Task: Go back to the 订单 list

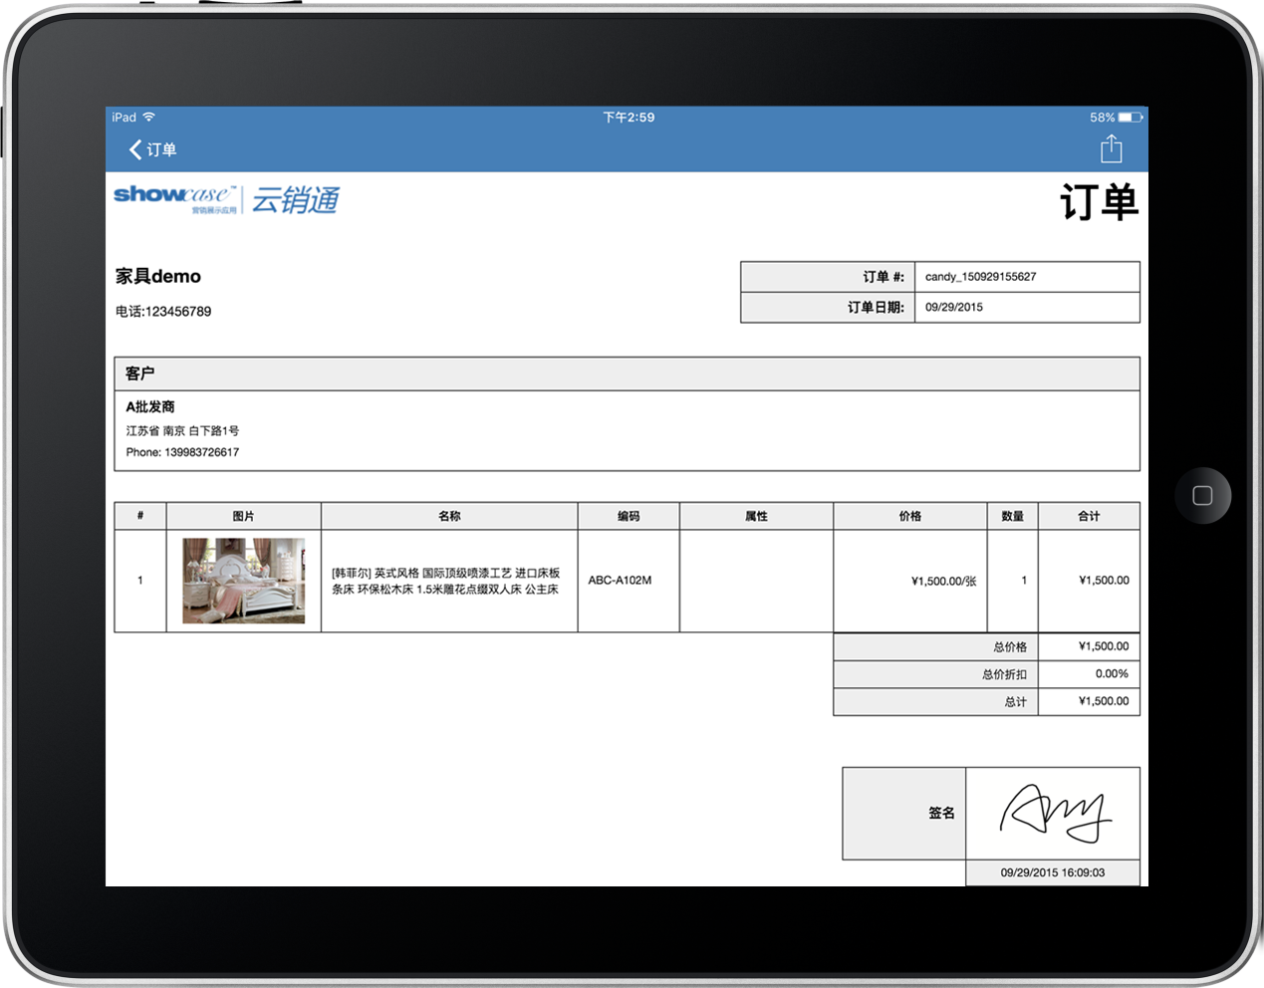Action: pos(152,149)
